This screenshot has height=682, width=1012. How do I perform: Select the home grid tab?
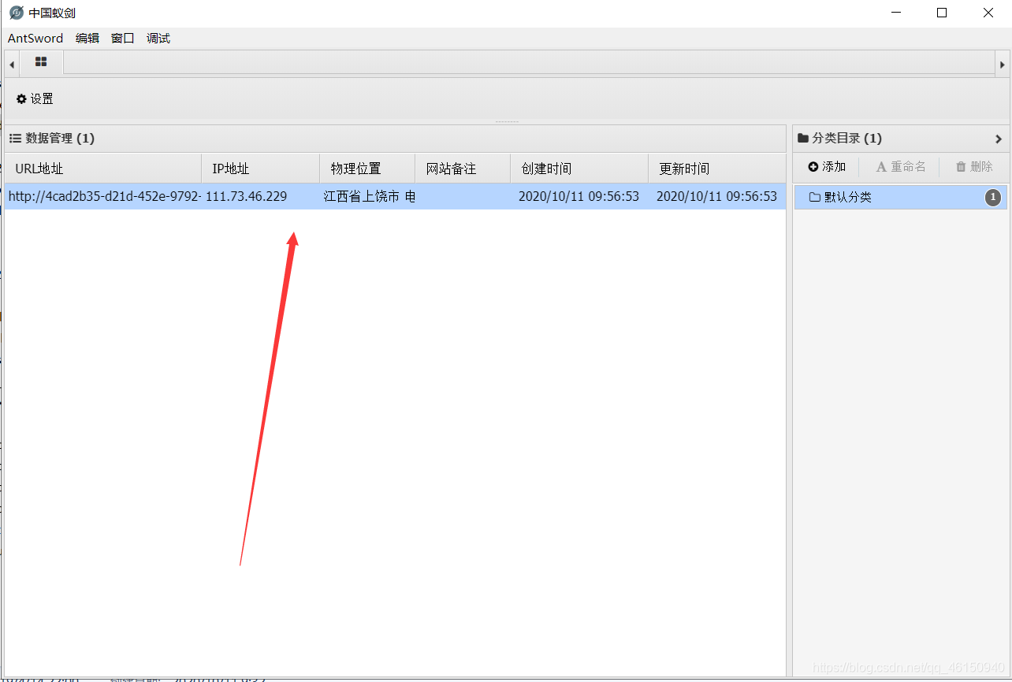(x=41, y=62)
